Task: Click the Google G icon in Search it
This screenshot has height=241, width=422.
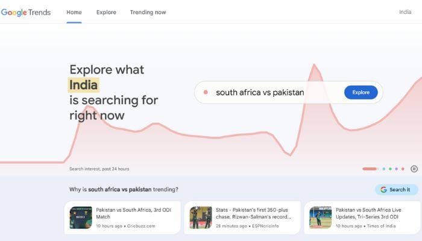Action: coord(383,190)
